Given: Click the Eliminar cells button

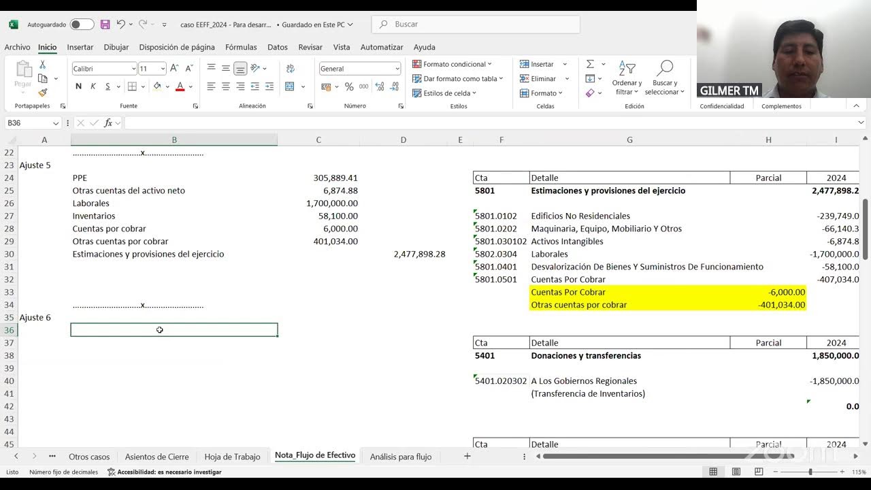Looking at the screenshot, I should pyautogui.click(x=539, y=78).
